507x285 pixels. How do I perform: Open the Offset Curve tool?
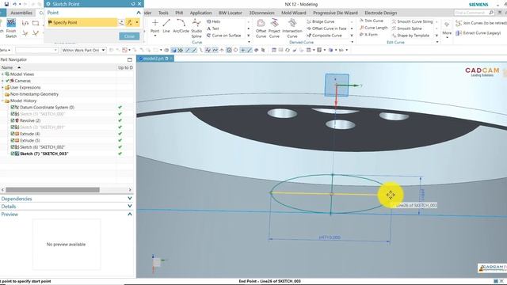point(261,28)
